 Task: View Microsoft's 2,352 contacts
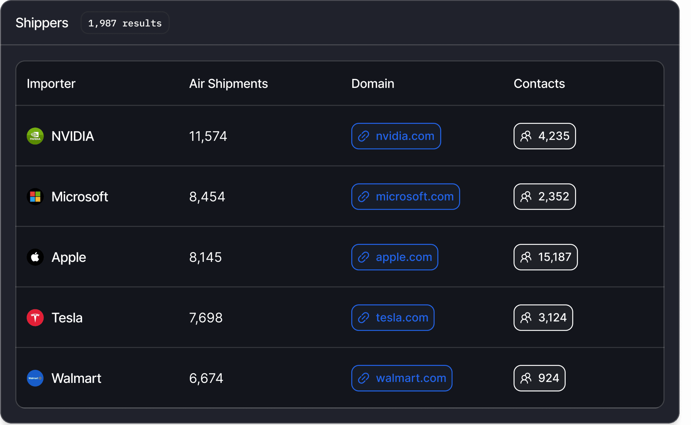point(544,197)
